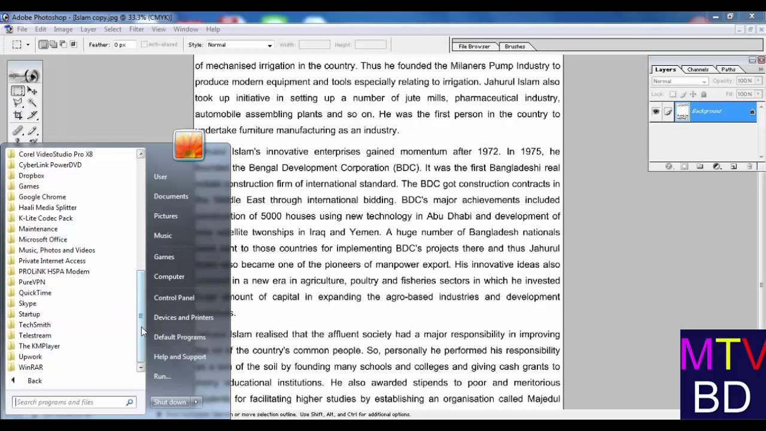Click the lock icon on Background layer

pyautogui.click(x=752, y=112)
